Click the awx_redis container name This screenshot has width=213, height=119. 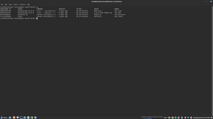click(118, 17)
